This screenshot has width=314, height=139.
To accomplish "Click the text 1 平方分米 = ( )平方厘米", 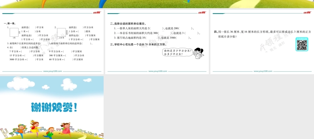I will click(x=84, y=39).
